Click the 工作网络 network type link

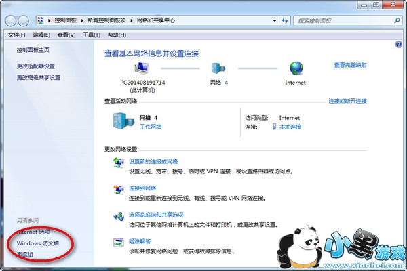(151, 127)
